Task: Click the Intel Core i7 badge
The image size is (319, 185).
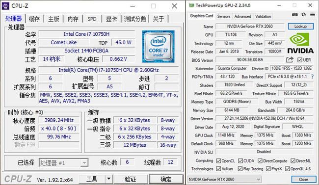Action: pyautogui.click(x=158, y=47)
